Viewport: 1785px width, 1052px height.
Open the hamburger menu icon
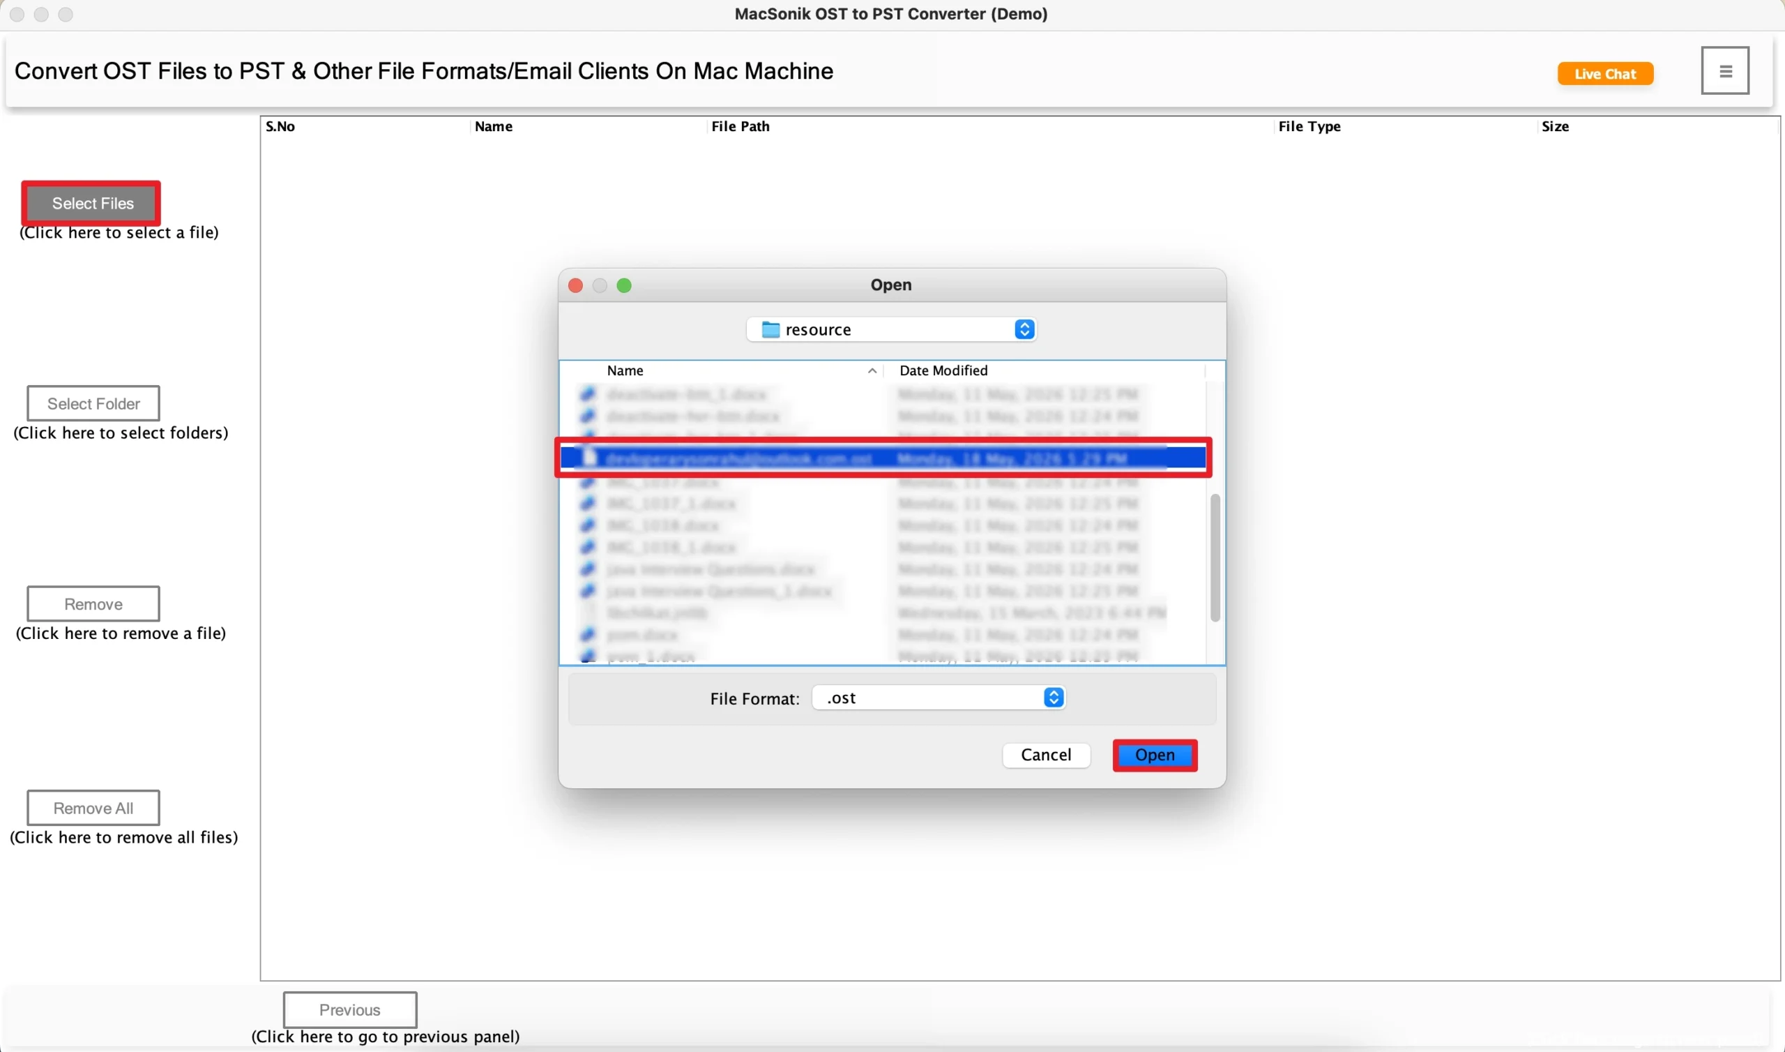[x=1725, y=71]
